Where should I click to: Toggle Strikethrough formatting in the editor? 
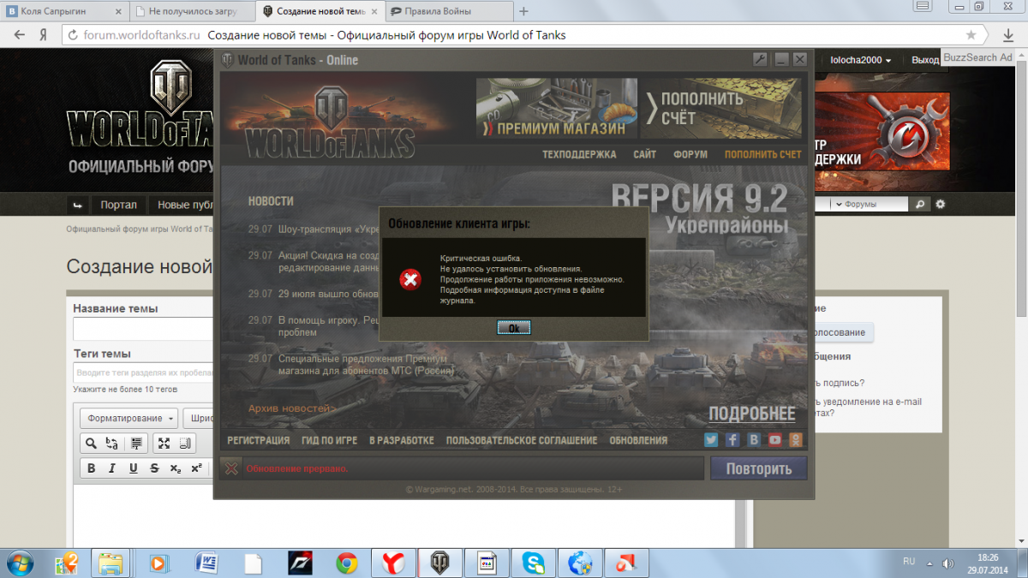tap(154, 468)
